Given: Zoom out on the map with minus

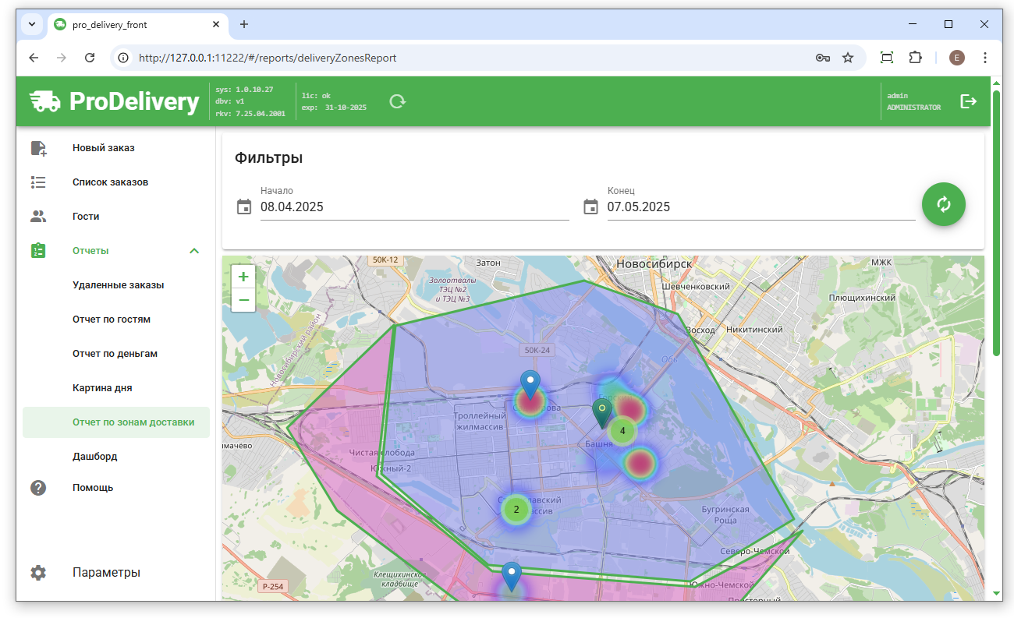Looking at the screenshot, I should pos(243,300).
